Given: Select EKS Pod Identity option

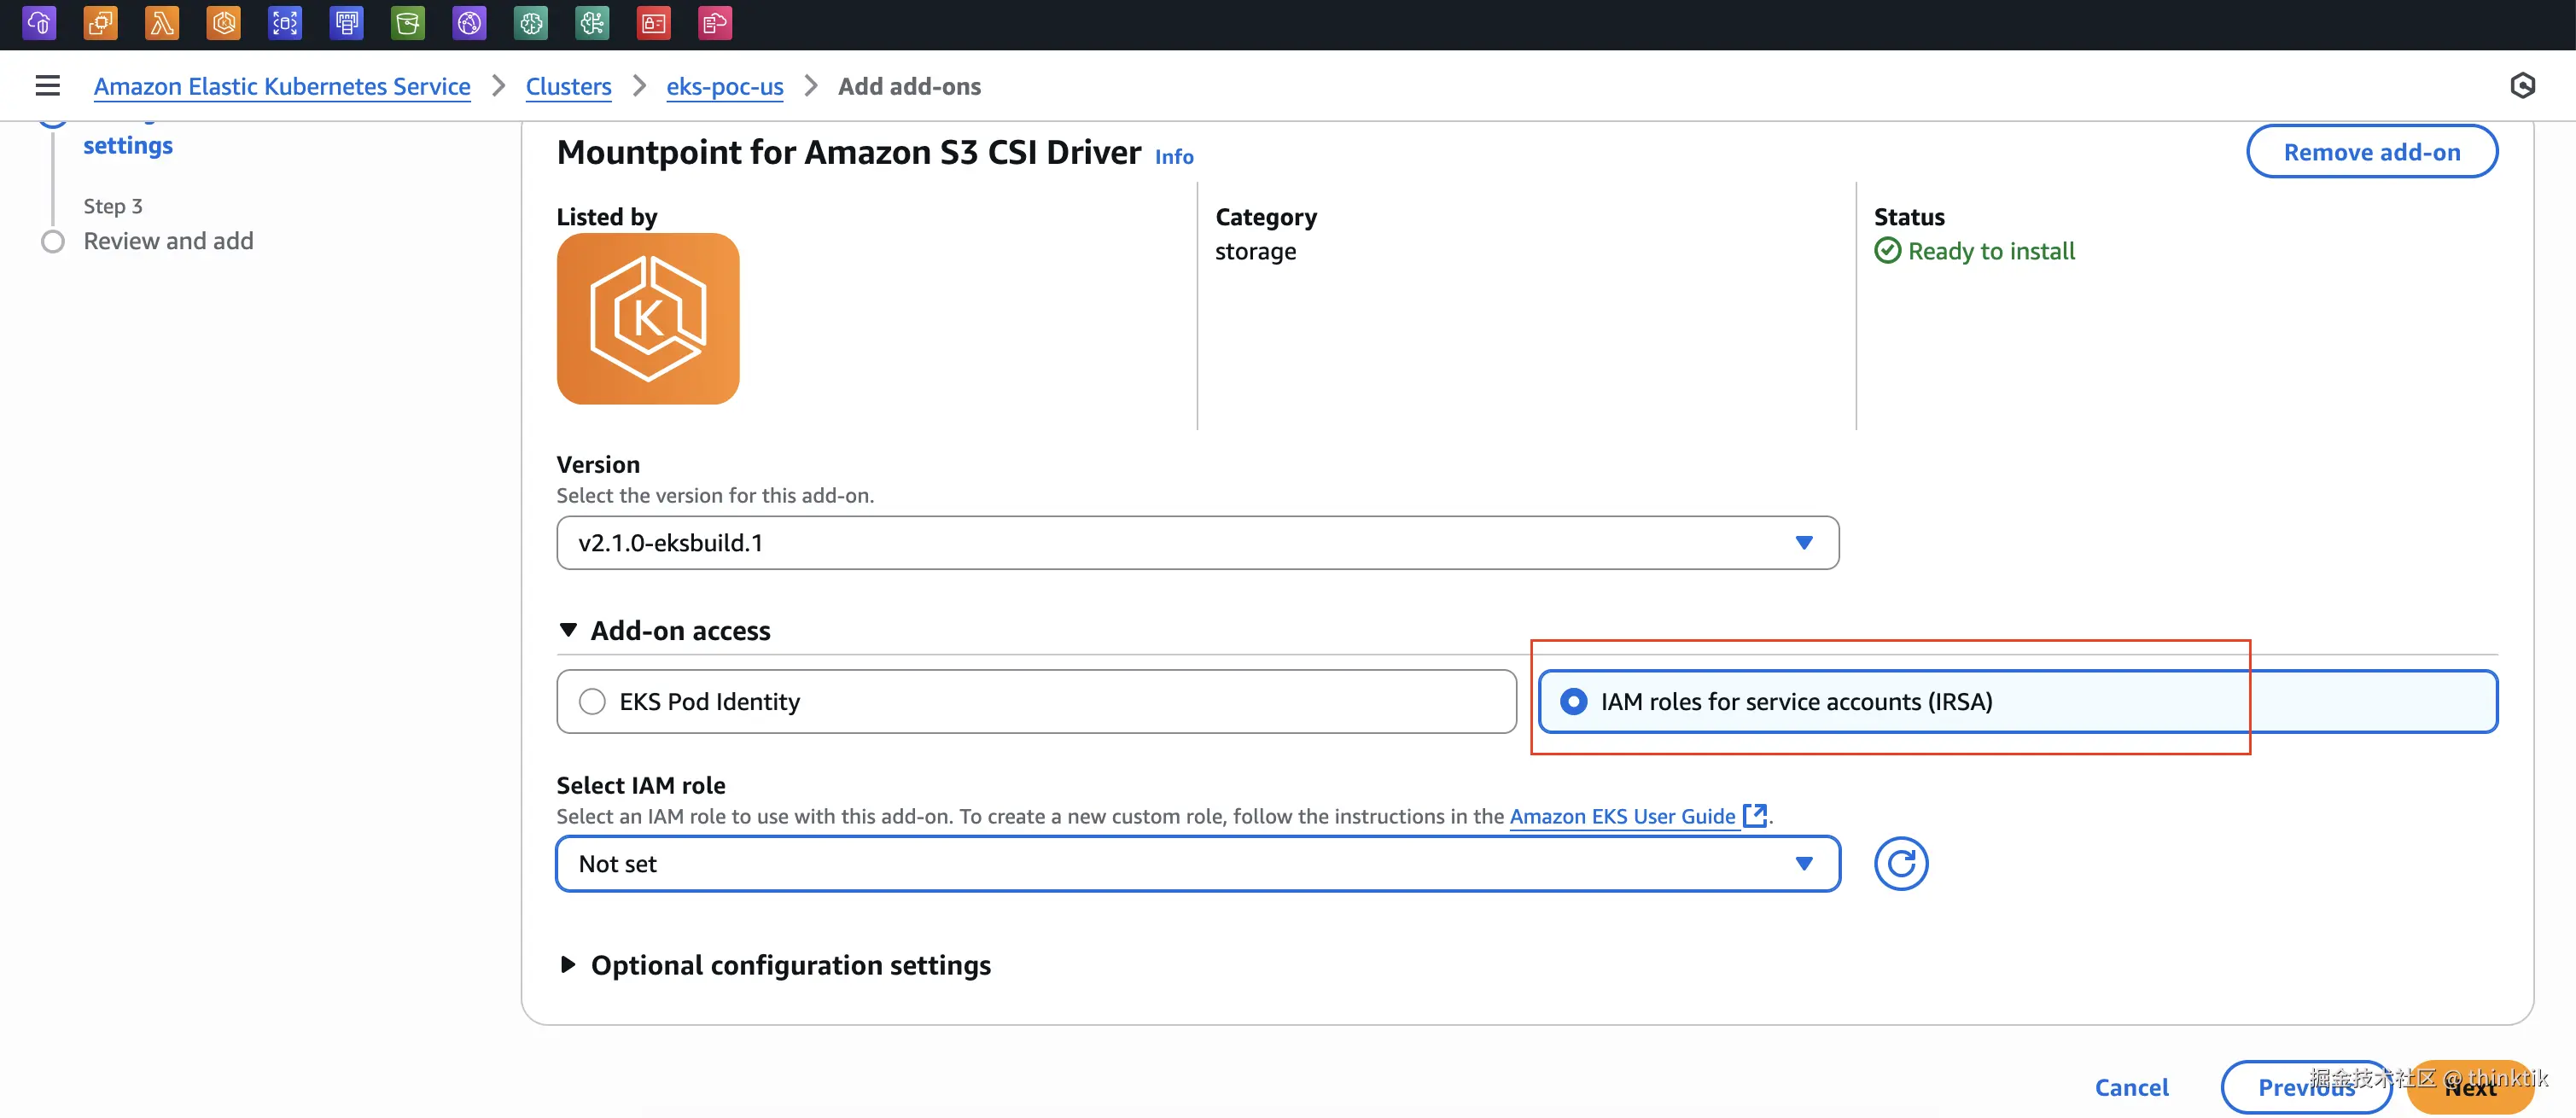Looking at the screenshot, I should (x=592, y=702).
